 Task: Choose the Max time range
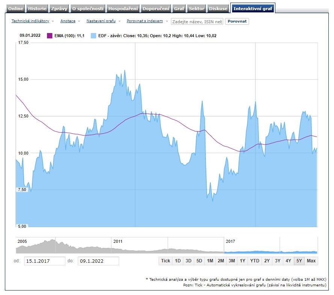tap(311, 261)
